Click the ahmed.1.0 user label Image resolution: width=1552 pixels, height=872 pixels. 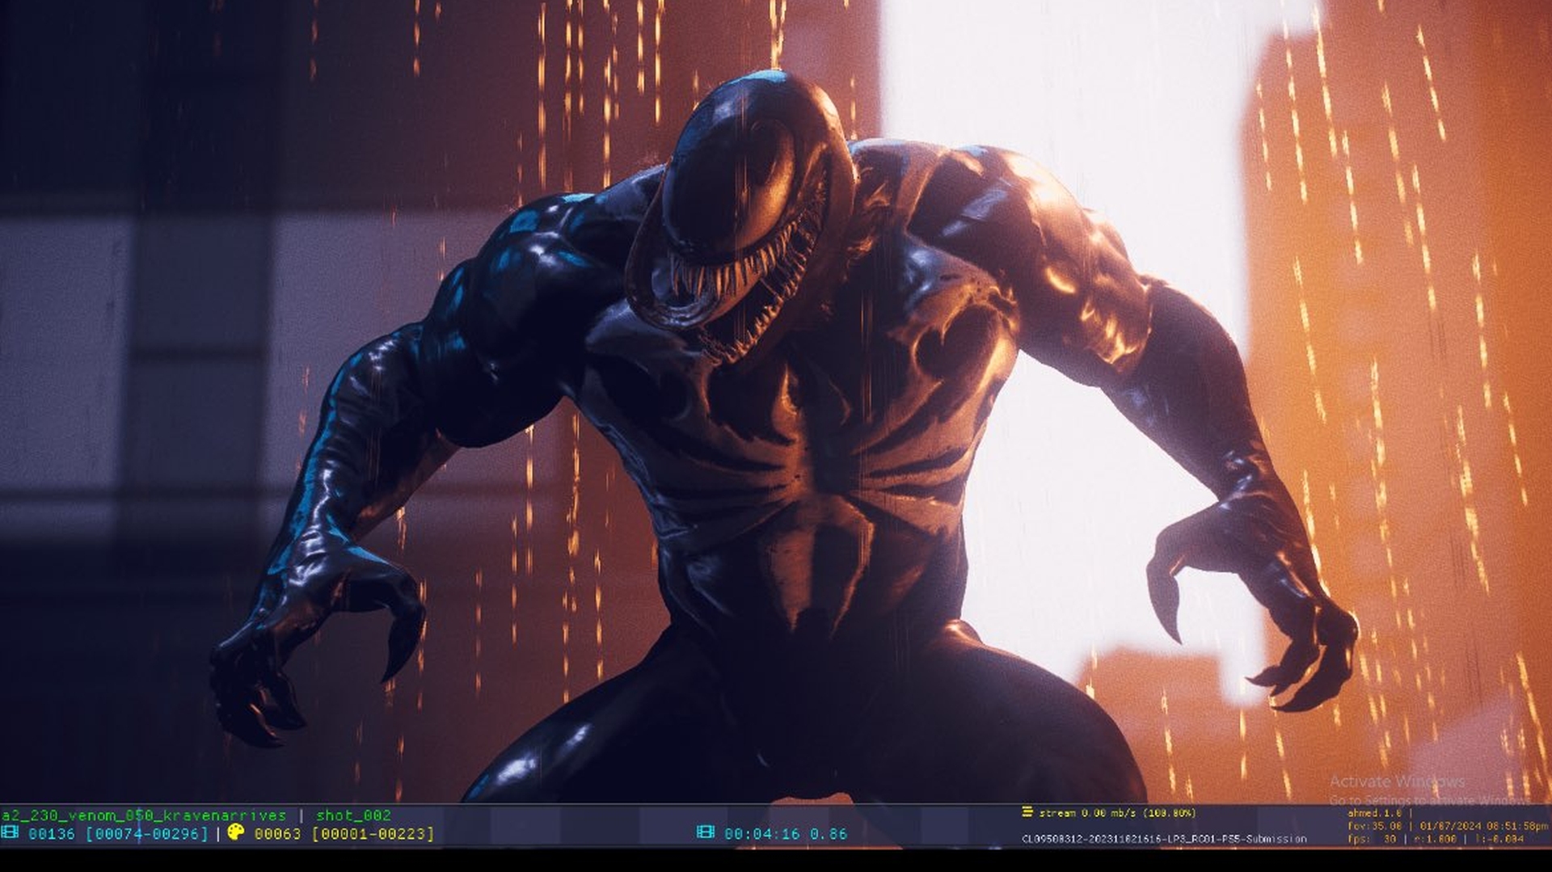(x=1374, y=813)
